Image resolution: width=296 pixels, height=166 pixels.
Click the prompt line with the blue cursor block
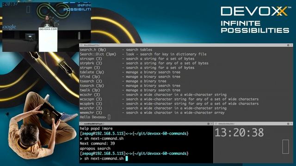[x=104, y=159]
